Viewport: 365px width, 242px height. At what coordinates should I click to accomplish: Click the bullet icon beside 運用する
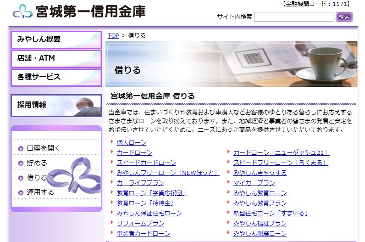pyautogui.click(x=21, y=192)
